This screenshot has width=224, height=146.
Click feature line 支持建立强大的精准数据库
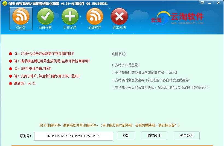(x=160, y=87)
